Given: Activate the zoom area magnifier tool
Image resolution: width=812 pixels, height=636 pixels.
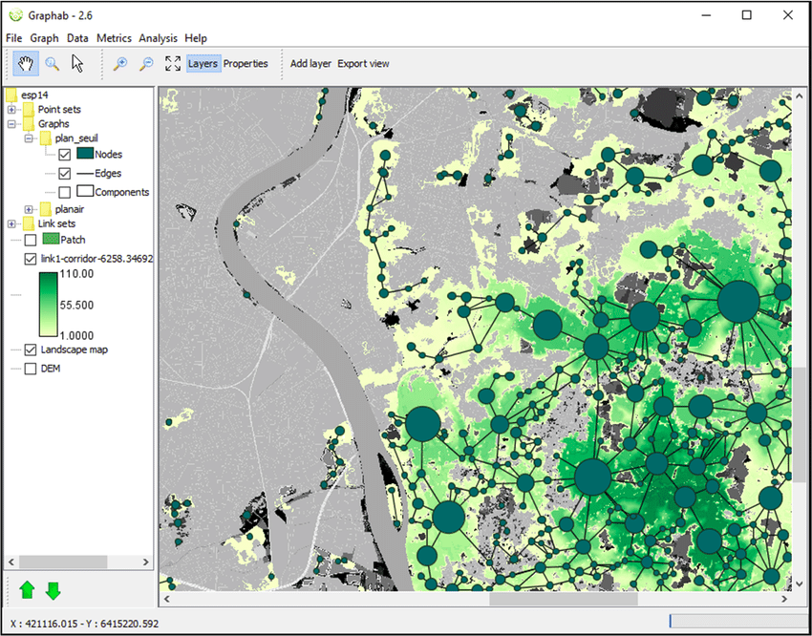Looking at the screenshot, I should pos(53,64).
